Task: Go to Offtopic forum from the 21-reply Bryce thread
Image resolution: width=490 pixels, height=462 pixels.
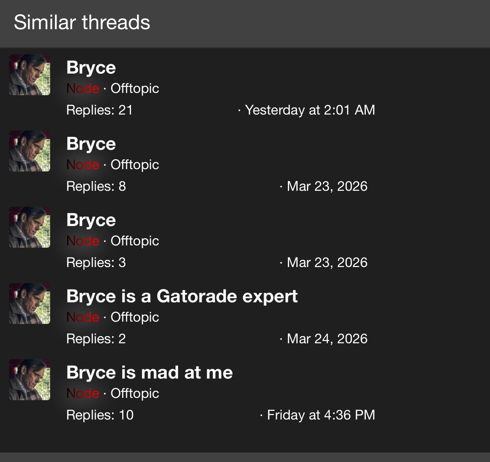Action: 135,89
